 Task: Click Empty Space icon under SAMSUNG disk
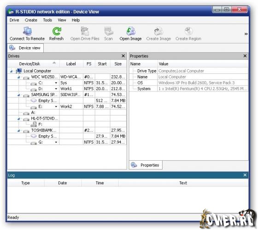pyautogui.click(x=34, y=101)
